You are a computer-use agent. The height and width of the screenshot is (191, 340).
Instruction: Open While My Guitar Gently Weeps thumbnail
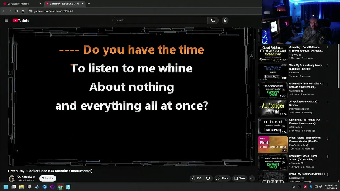click(x=273, y=72)
